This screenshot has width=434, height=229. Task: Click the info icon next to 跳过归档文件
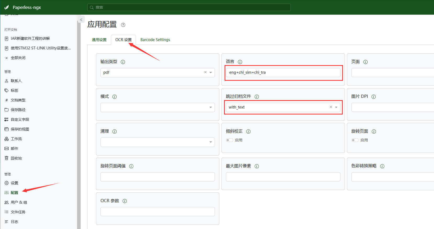[x=257, y=97]
